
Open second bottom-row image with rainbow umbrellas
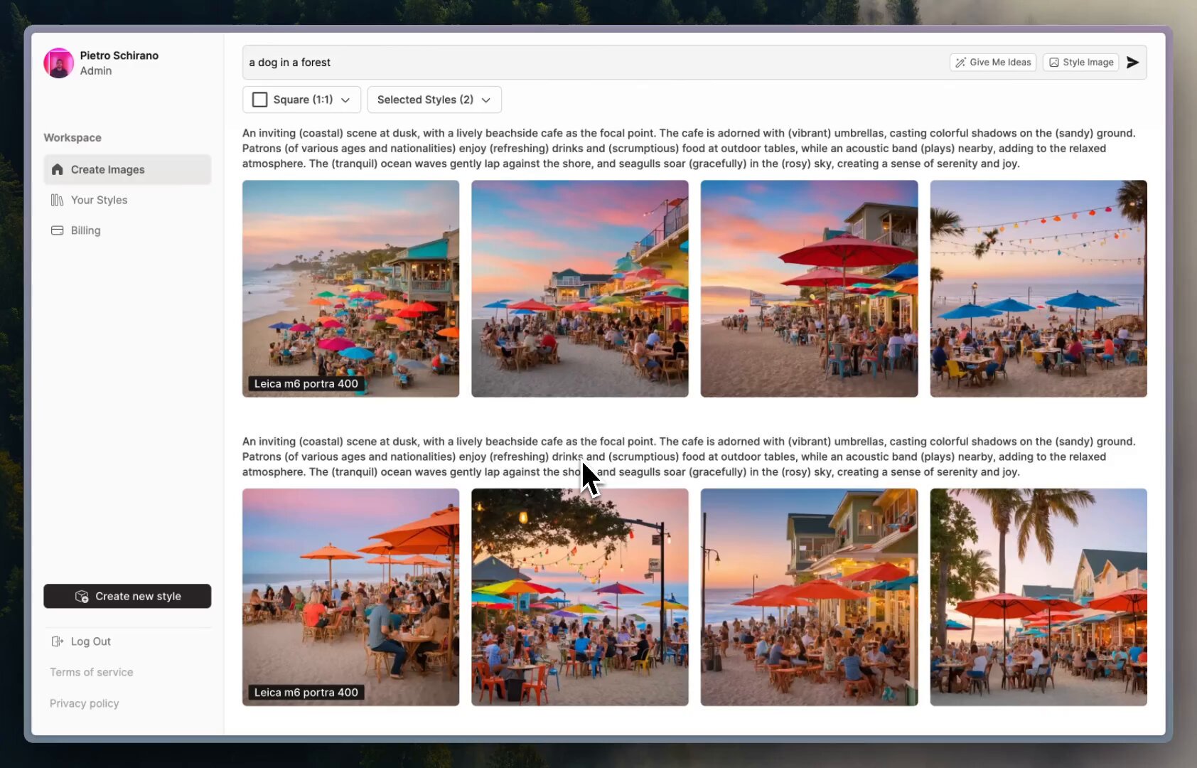pyautogui.click(x=580, y=597)
